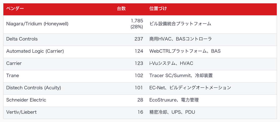This screenshot has width=280, height=122.
Task: Select the Schneider Electric vendor cell
Action: point(26,100)
